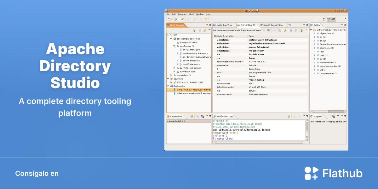Minimize the Connections view
The width and height of the screenshot is (378, 189).
click(207, 116)
